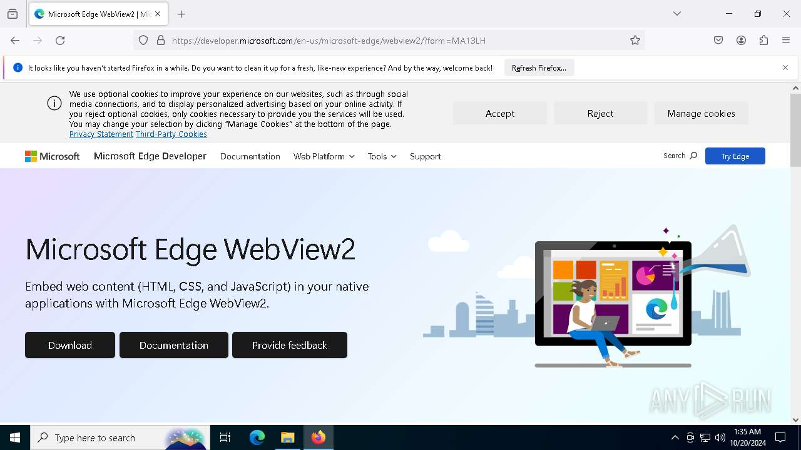Viewport: 801px width, 450px height.
Task: Open the volume speaker tray icon
Action: tap(720, 437)
